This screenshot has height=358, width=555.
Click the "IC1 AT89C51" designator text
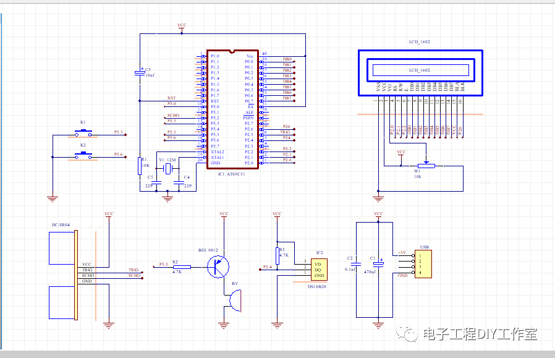pos(232,174)
